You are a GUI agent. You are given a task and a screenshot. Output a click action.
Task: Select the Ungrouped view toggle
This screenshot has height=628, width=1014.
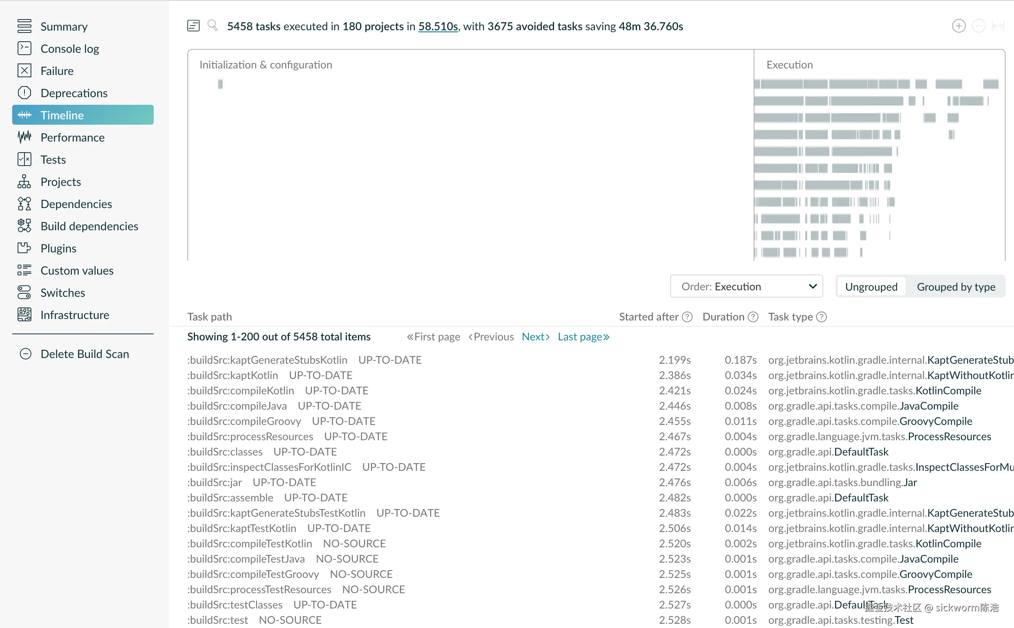click(x=871, y=286)
